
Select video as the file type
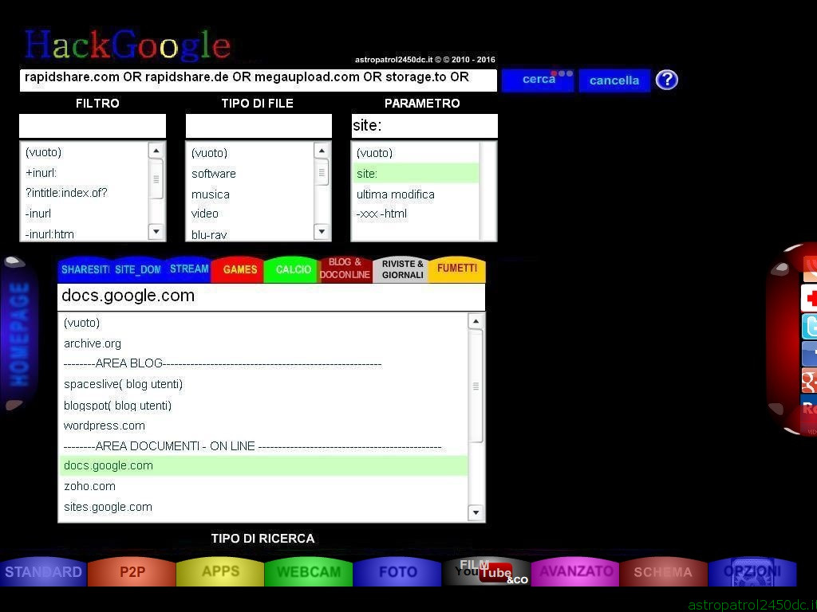(x=251, y=214)
